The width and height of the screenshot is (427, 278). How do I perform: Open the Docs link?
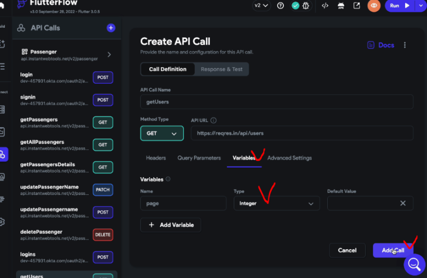[x=381, y=45]
